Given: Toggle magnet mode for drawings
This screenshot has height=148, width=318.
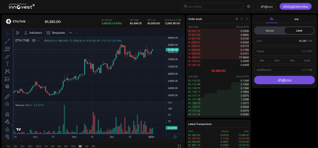Looking at the screenshot, I should pyautogui.click(x=7, y=114).
